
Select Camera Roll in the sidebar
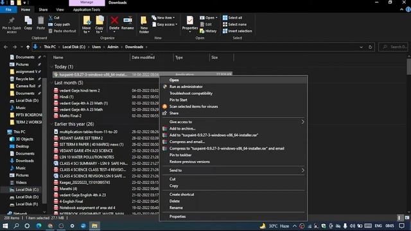click(25, 86)
